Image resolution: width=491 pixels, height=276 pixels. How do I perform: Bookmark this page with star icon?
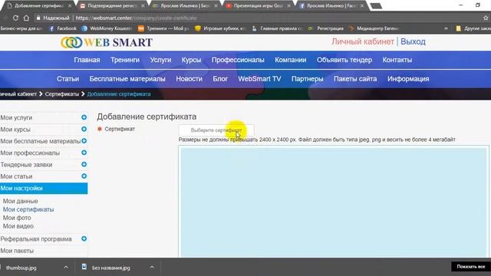coord(486,18)
